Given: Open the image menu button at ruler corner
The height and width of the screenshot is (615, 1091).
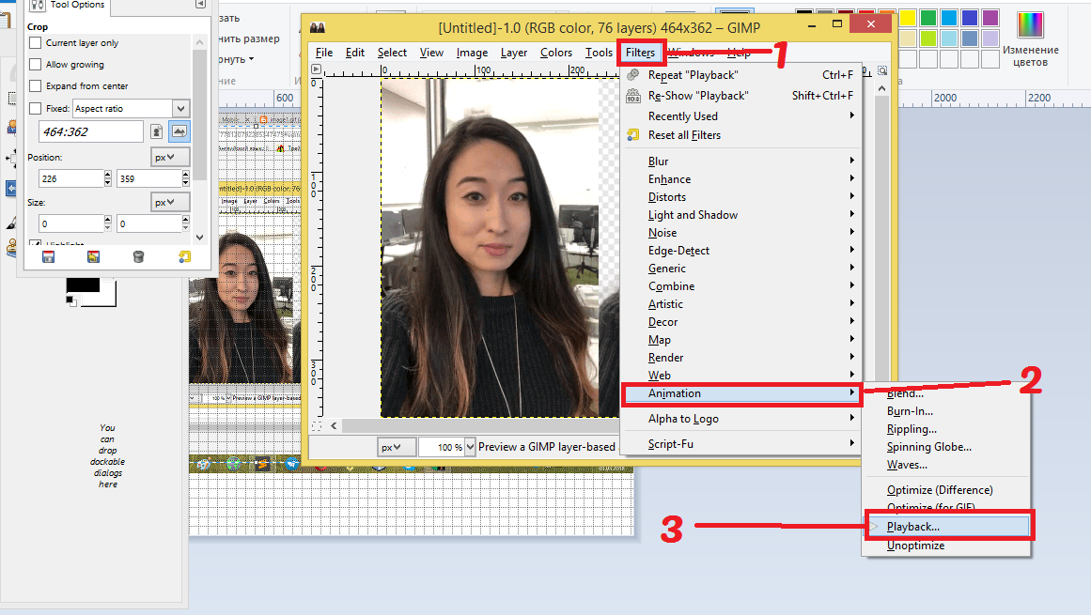Looking at the screenshot, I should tap(317, 69).
